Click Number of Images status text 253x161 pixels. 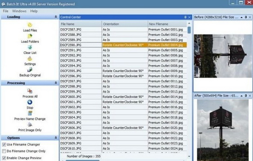coord(83,156)
